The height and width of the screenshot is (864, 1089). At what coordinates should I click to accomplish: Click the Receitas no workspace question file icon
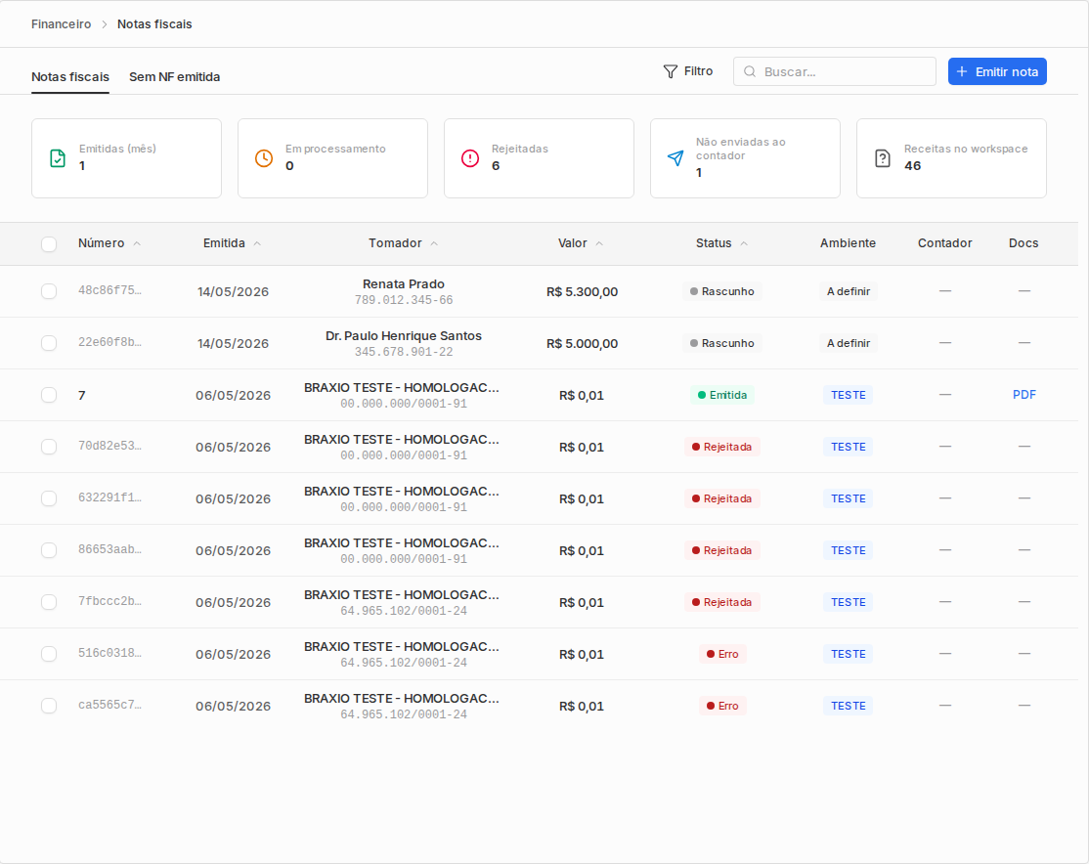point(882,158)
